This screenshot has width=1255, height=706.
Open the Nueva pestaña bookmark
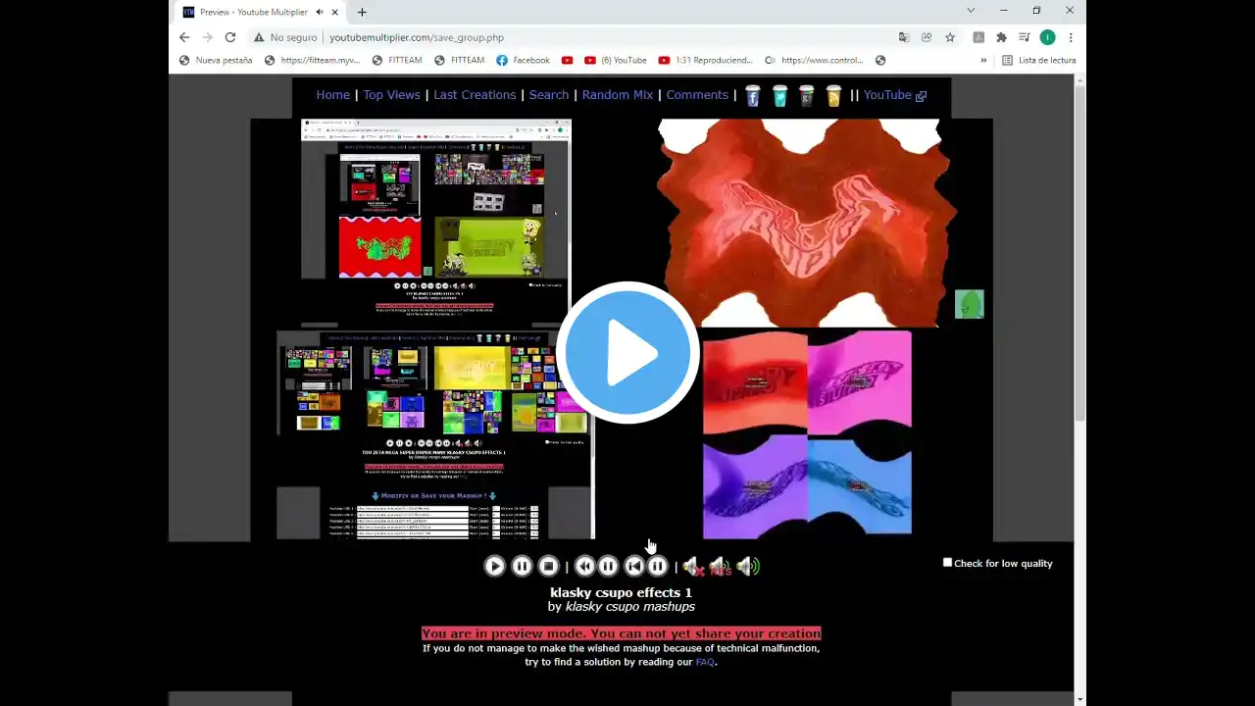(216, 60)
